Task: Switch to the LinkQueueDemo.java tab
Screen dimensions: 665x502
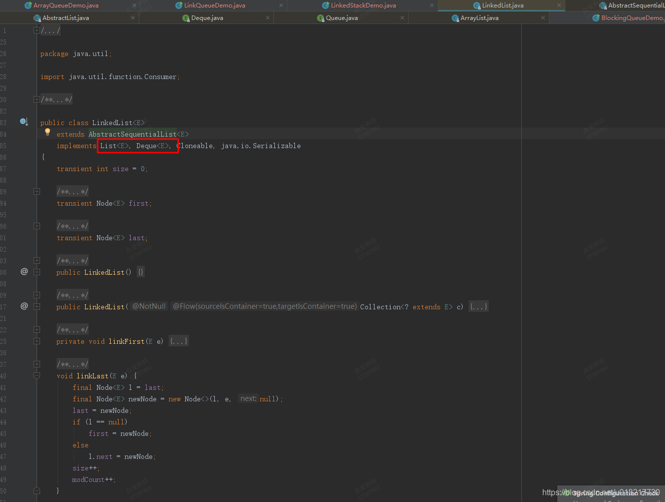Action: [214, 6]
